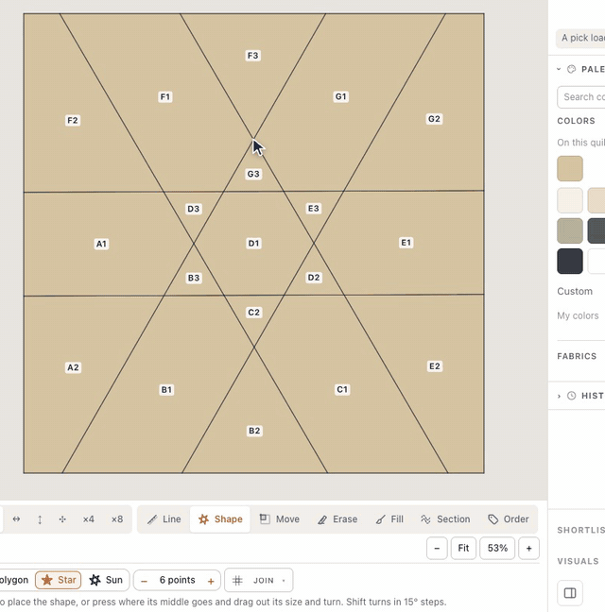Click the B2 patch label
Viewport: 605px width, 612px height.
point(254,431)
